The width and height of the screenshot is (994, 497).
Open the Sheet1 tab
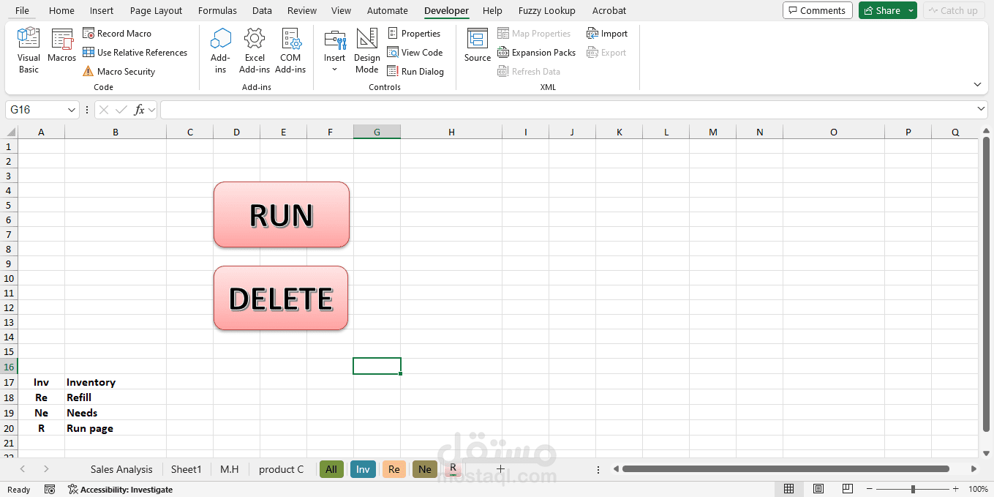pyautogui.click(x=186, y=469)
